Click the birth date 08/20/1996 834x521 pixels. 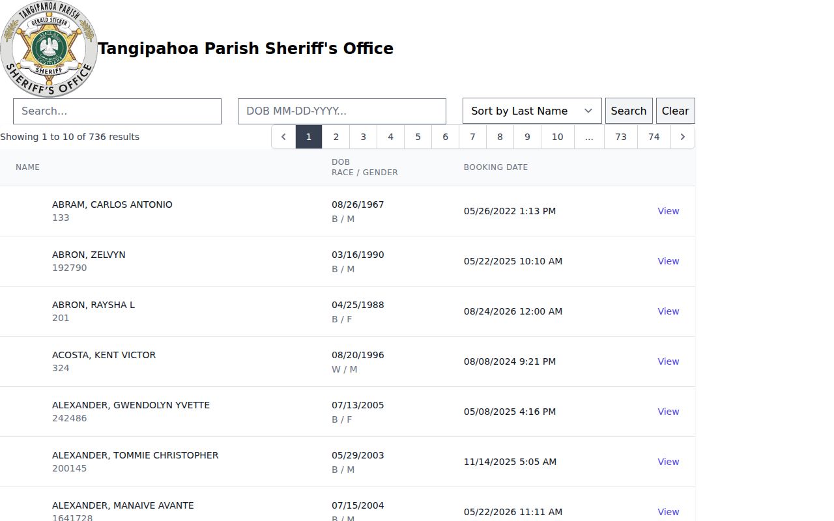(x=358, y=355)
